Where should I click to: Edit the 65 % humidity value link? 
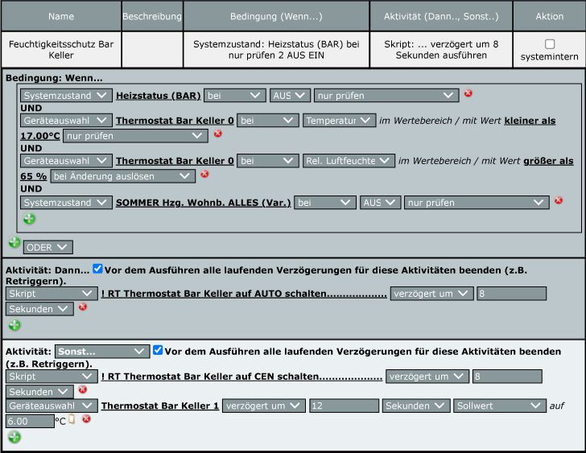34,176
